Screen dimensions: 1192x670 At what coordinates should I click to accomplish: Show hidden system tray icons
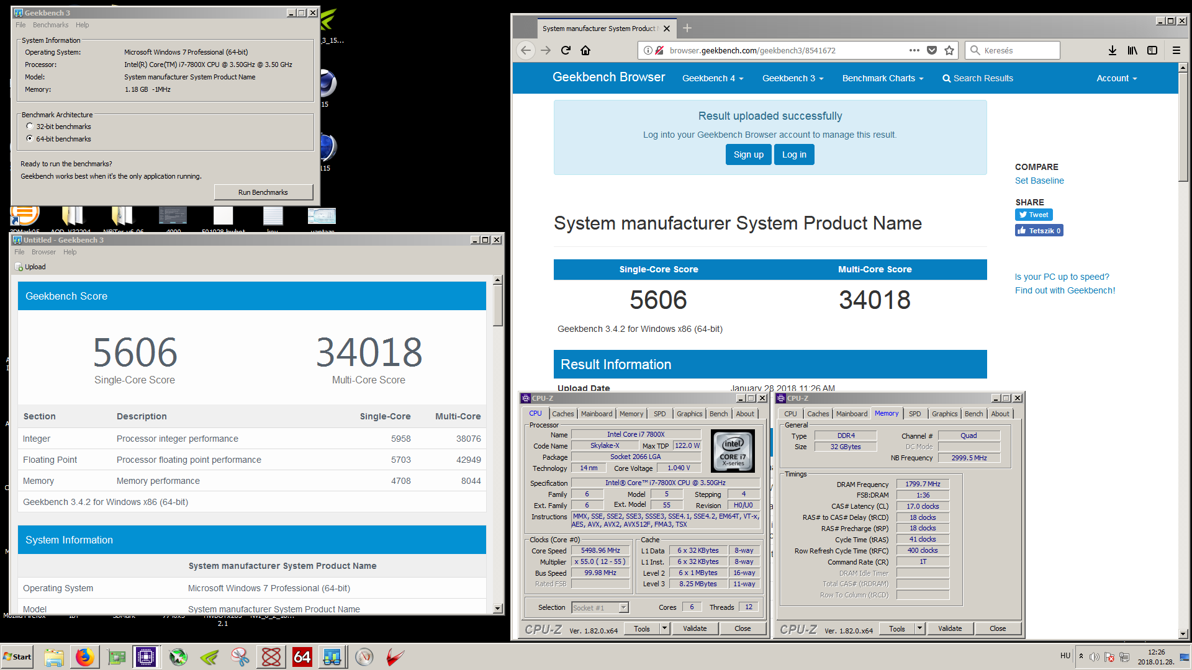pyautogui.click(x=1081, y=656)
